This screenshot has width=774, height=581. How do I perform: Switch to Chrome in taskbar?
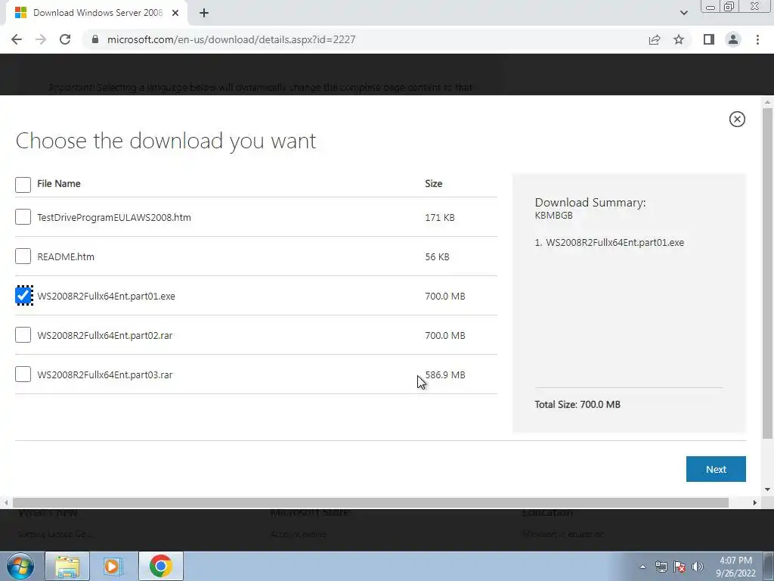pos(161,566)
